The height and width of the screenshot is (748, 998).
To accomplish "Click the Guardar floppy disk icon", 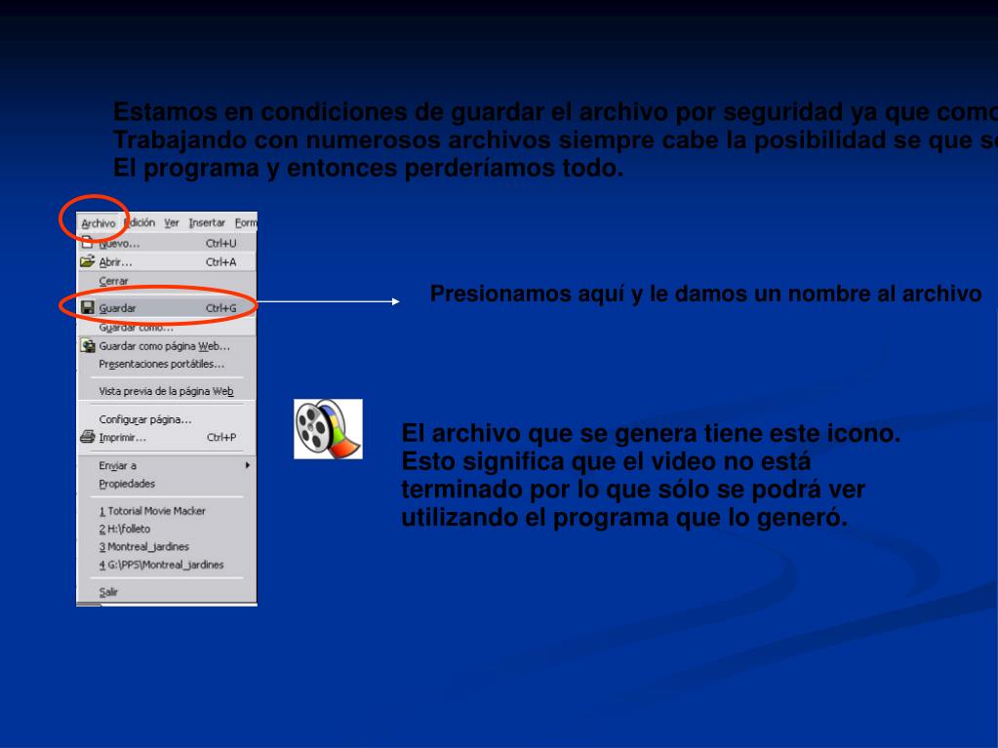I will pos(88,308).
